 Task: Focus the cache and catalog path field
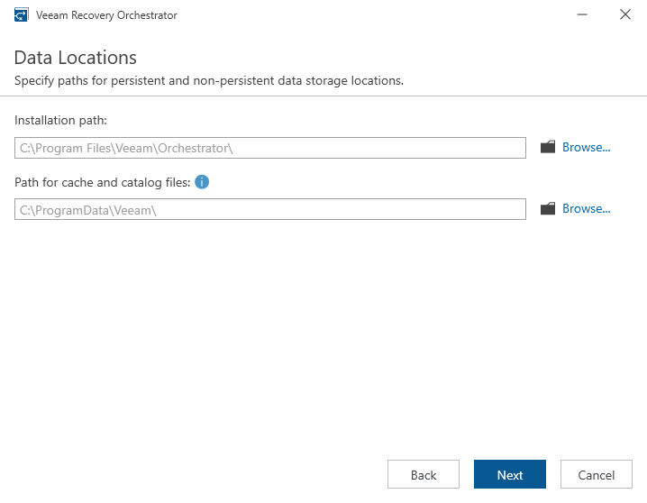[270, 209]
